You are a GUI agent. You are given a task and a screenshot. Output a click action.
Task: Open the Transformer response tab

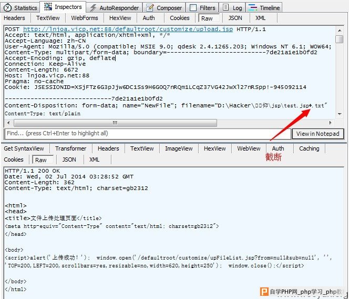71,148
